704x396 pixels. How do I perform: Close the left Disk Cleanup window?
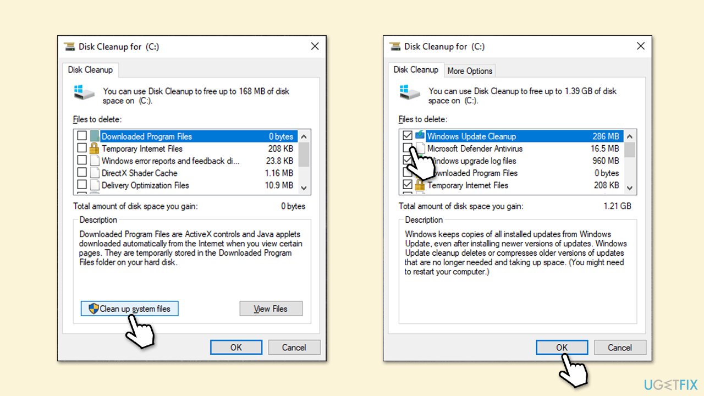(315, 46)
